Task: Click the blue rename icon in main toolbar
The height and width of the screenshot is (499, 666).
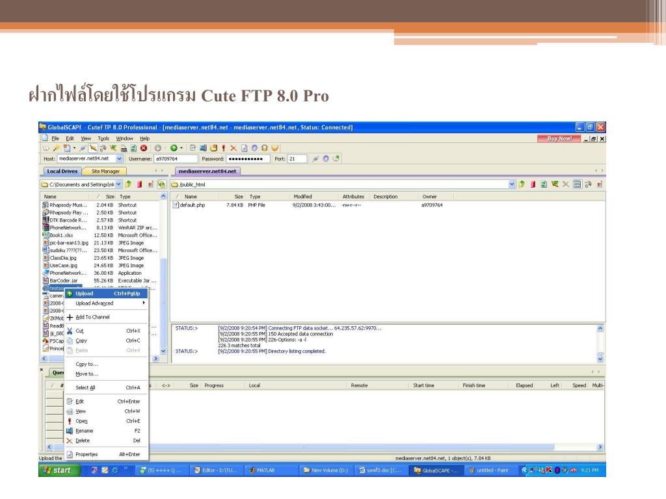Action: [203, 148]
